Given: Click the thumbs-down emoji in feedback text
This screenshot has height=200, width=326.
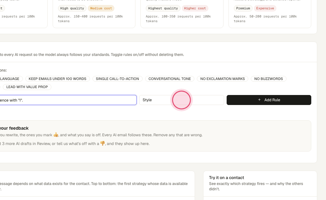Looking at the screenshot, I should point(103,143).
